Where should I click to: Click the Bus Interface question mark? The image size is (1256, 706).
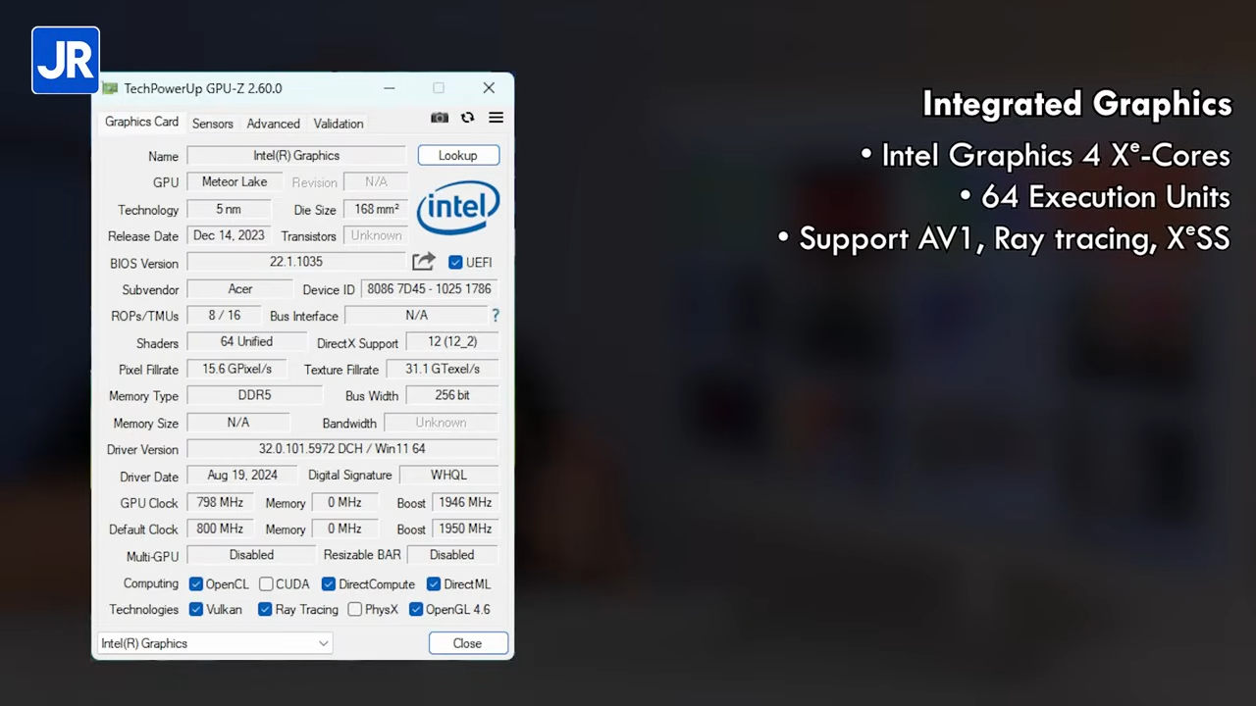pyautogui.click(x=496, y=316)
